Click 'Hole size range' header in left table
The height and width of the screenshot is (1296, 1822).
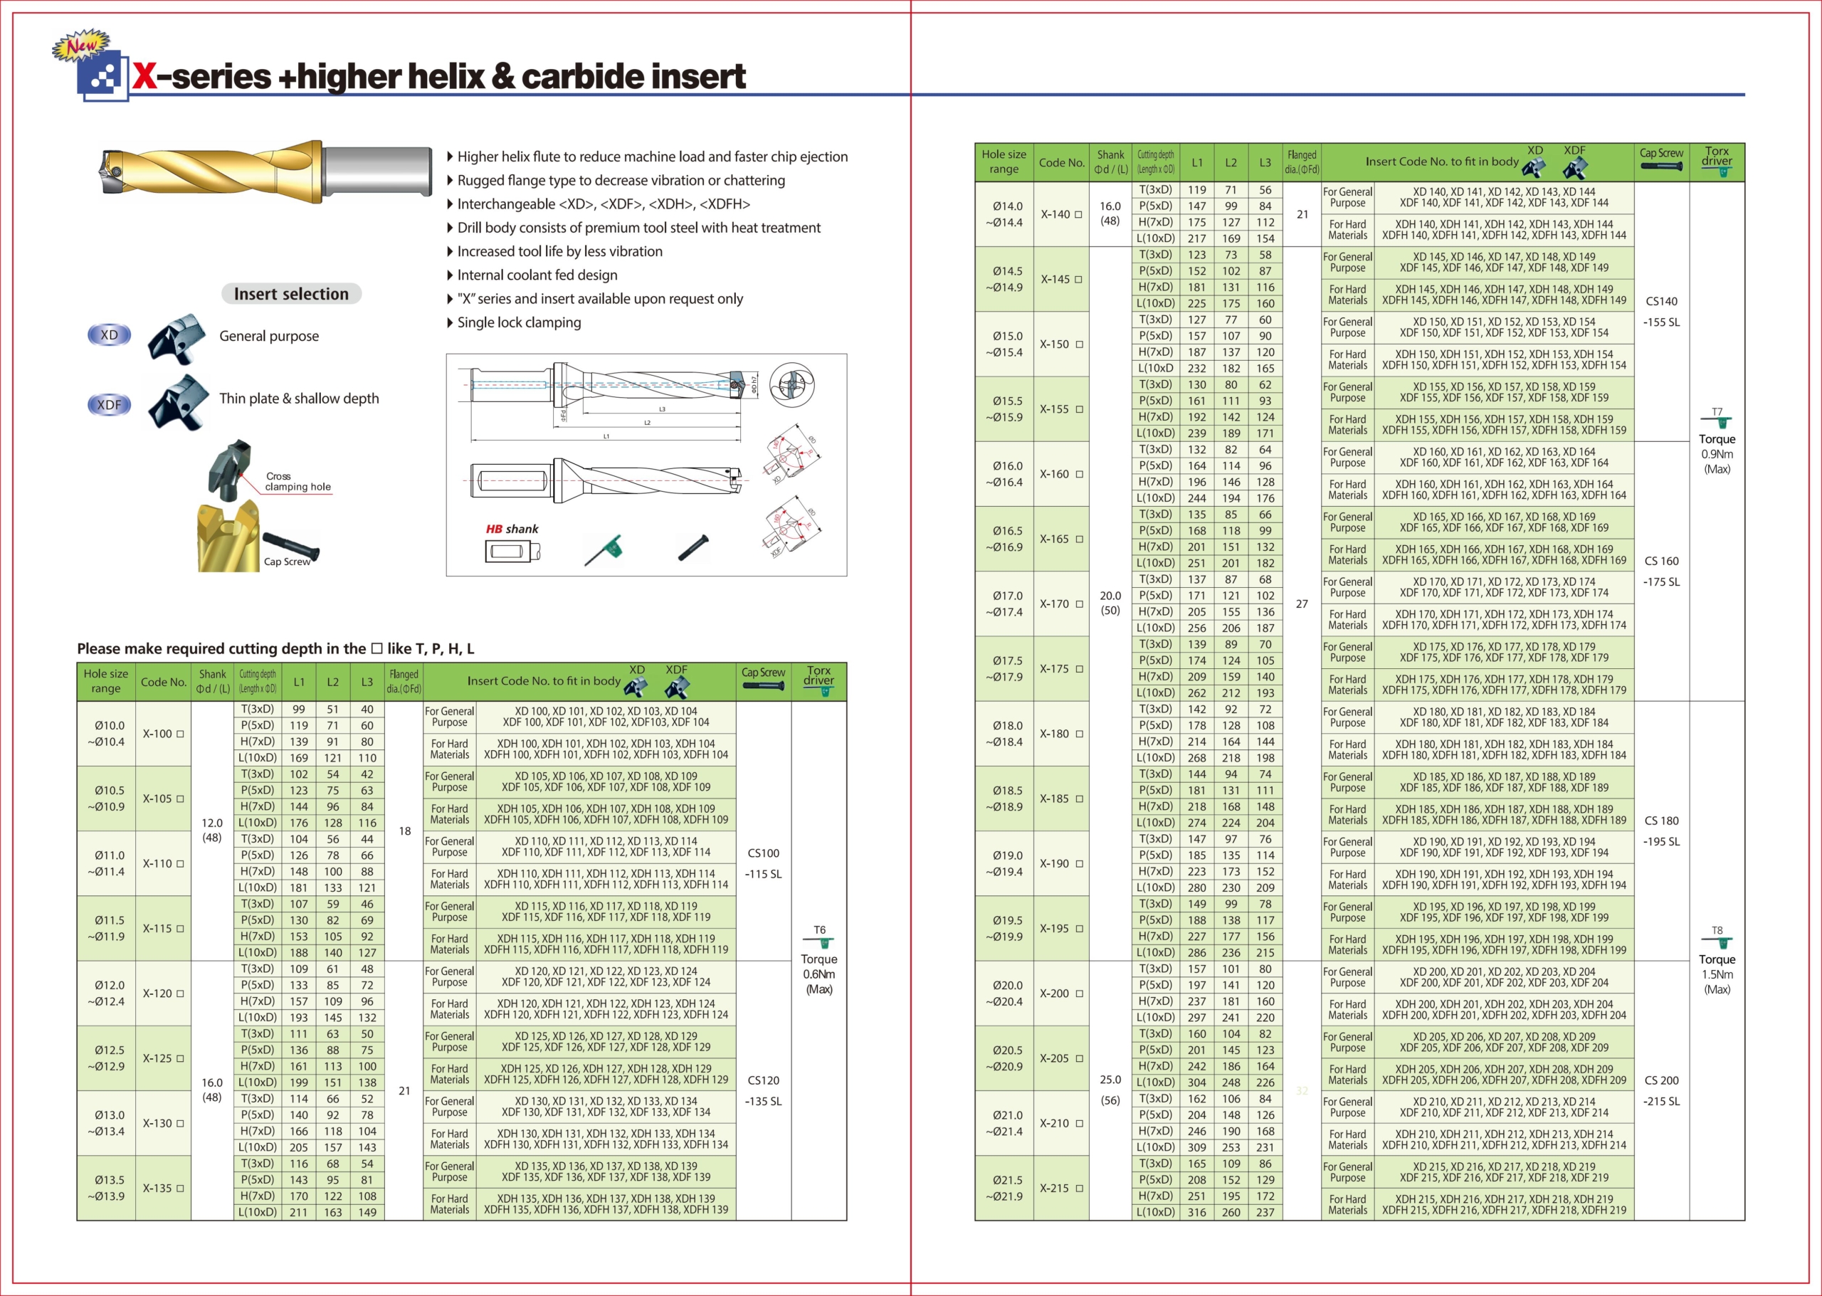tap(106, 682)
